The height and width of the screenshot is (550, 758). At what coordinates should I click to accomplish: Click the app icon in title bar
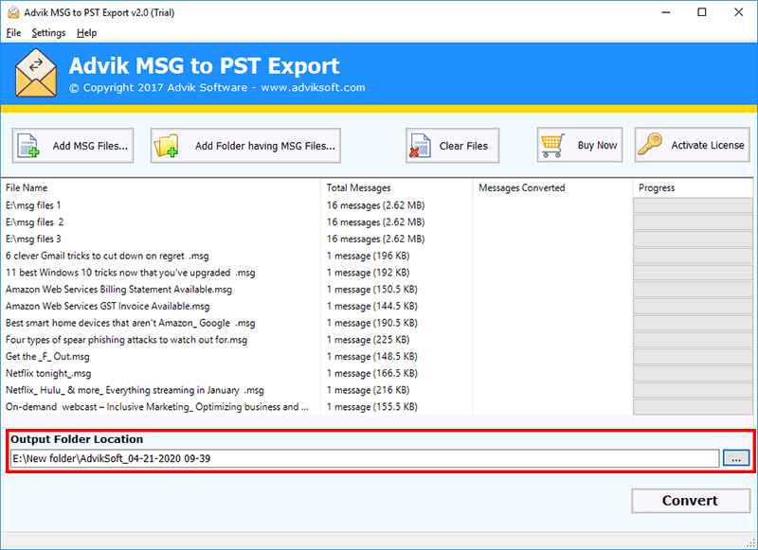[13, 12]
